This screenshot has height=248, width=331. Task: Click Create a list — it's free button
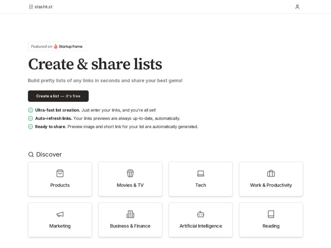(x=58, y=96)
